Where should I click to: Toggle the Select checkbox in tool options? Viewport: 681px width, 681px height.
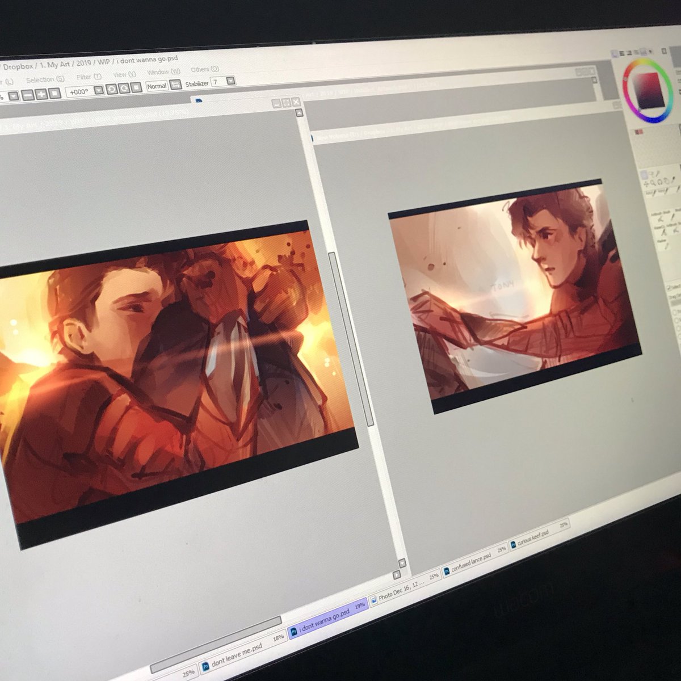(x=669, y=288)
